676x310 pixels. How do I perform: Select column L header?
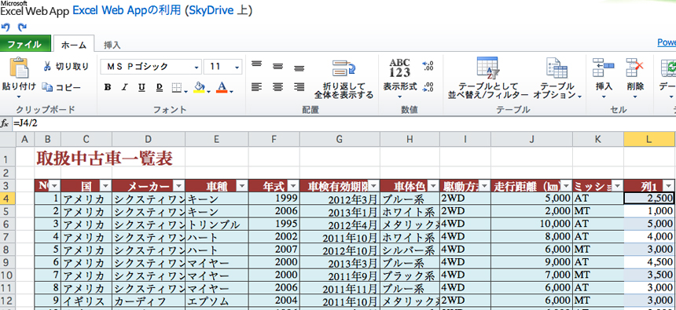[x=649, y=139]
